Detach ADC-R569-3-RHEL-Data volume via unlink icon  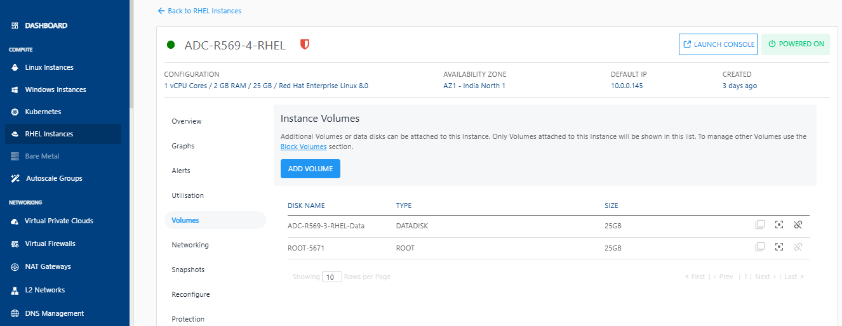pyautogui.click(x=798, y=225)
